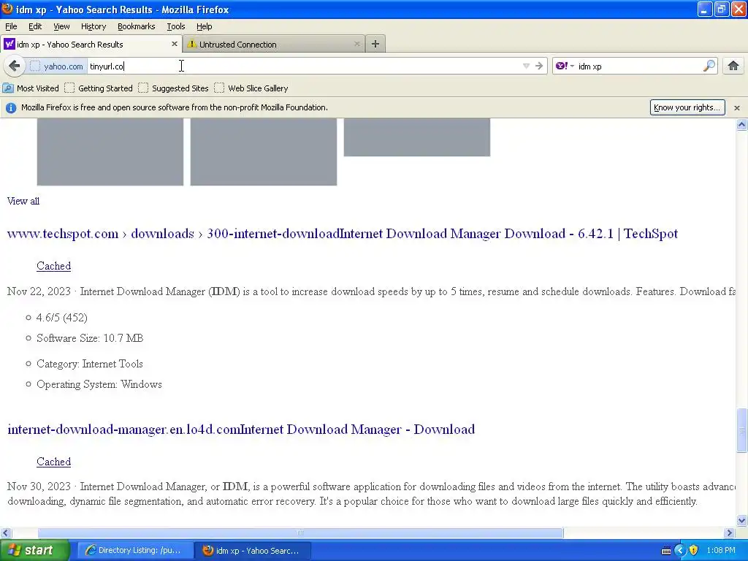Viewport: 748px width, 561px height.
Task: Open the first gray image thumbnail
Action: tap(110, 152)
